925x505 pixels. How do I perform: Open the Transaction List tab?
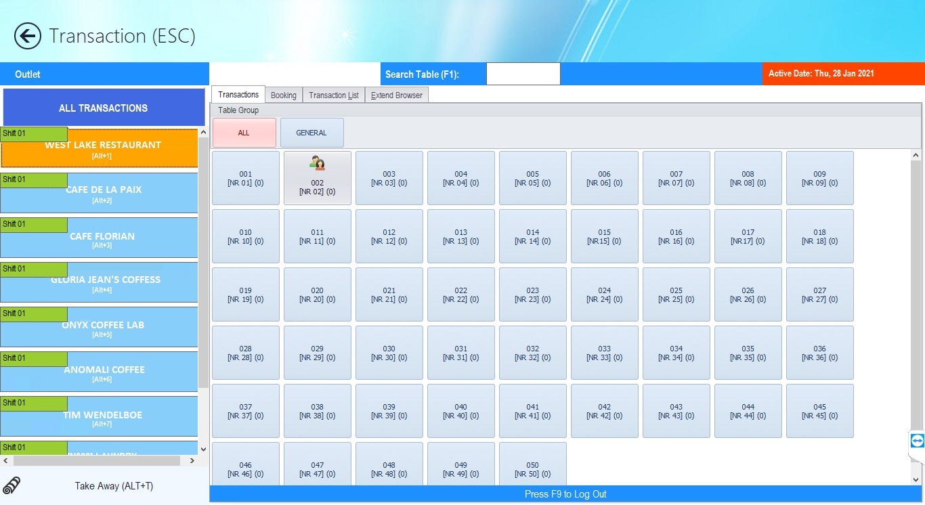click(334, 95)
